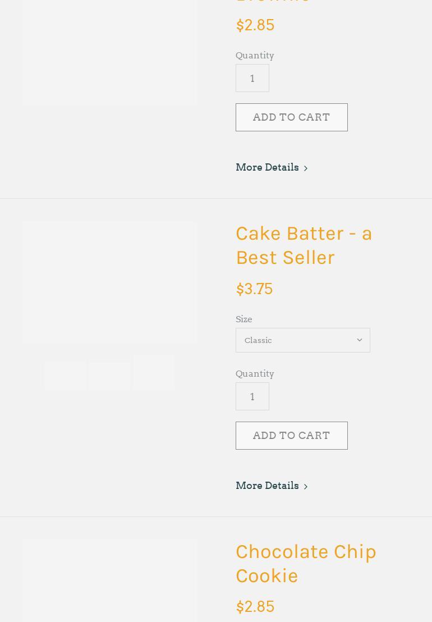This screenshot has height=622, width=432.
Task: Click the main Cake Batter product image
Action: click(109, 282)
